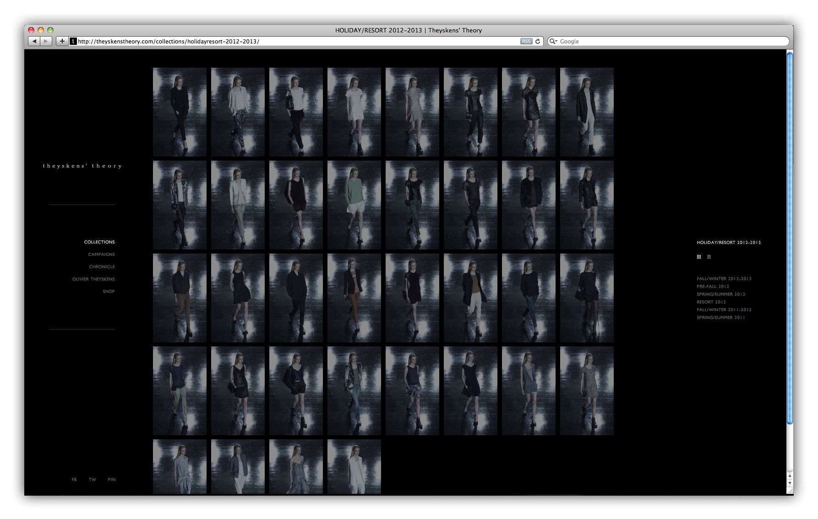Open Spring/Summer 2012 collection
Screen dimensions: 818x519
(721, 294)
